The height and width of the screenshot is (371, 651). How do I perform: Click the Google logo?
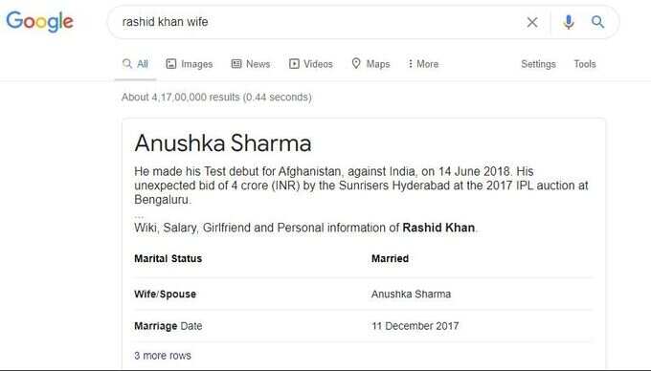point(40,22)
